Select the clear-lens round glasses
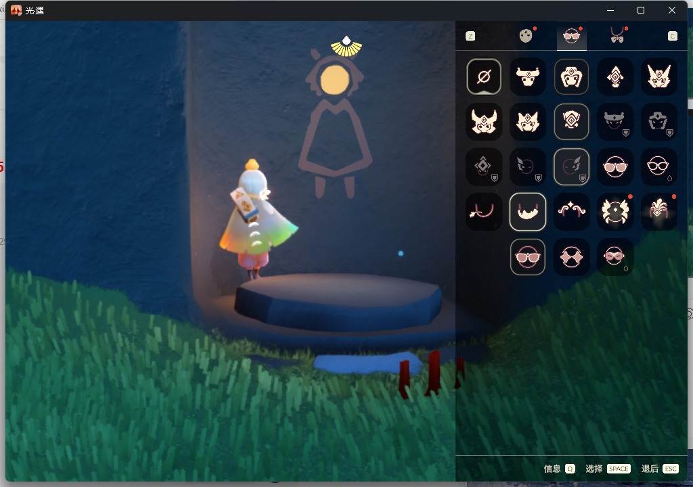The image size is (693, 487). 658,166
